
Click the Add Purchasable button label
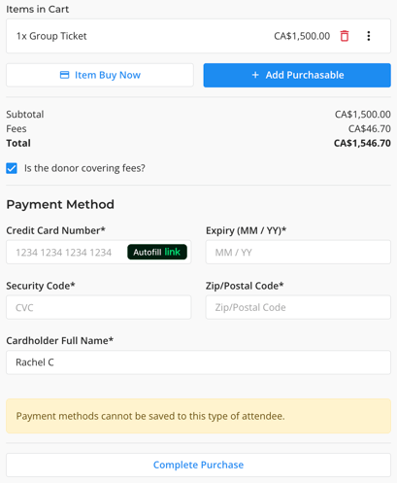[305, 75]
